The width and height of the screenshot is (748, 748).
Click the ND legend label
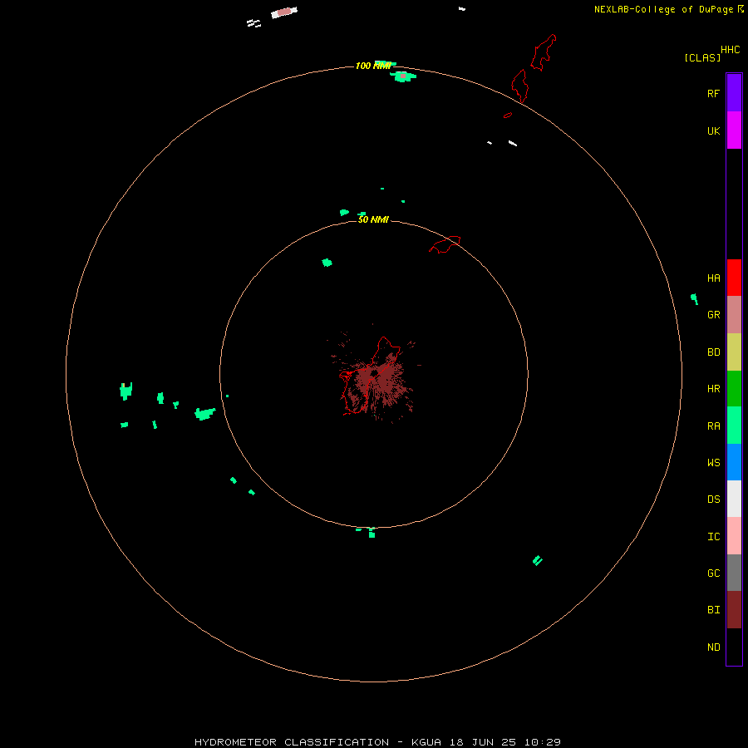pos(714,647)
